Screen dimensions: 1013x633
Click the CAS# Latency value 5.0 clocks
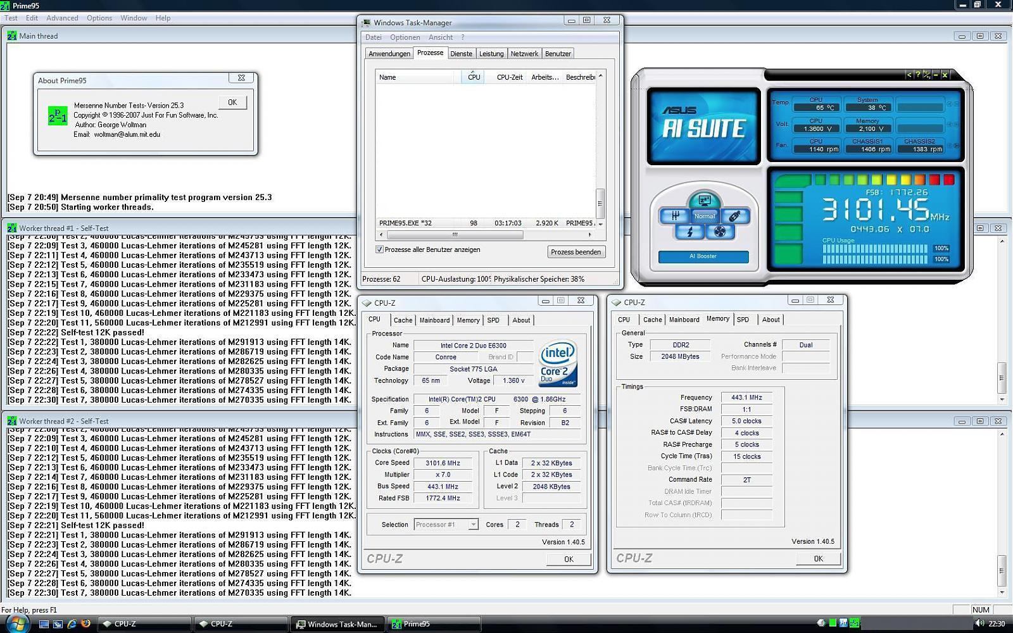[x=746, y=421]
